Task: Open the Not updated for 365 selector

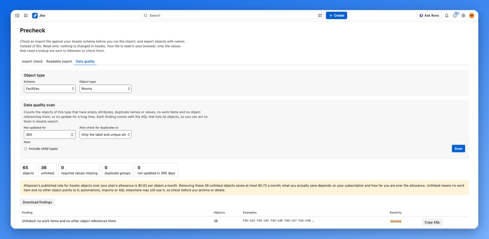Action: coord(50,135)
